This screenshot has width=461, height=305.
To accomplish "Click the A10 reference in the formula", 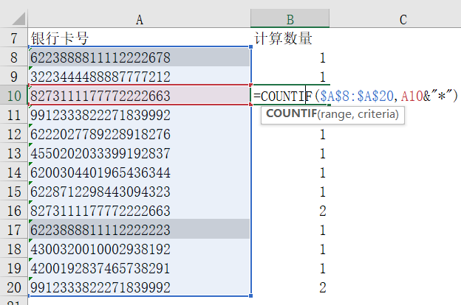I will click(x=412, y=96).
